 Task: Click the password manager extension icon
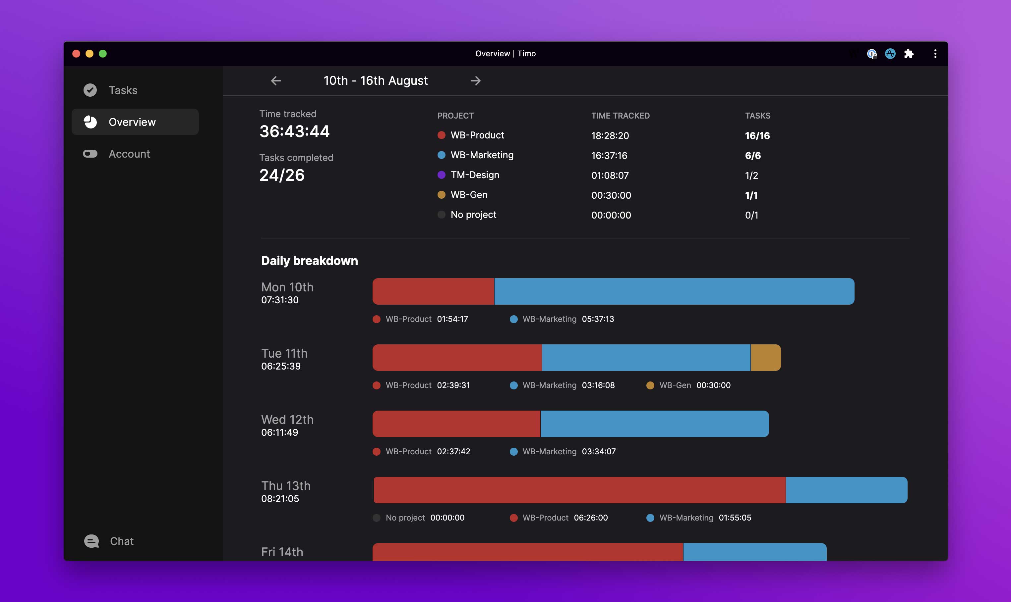click(x=872, y=54)
